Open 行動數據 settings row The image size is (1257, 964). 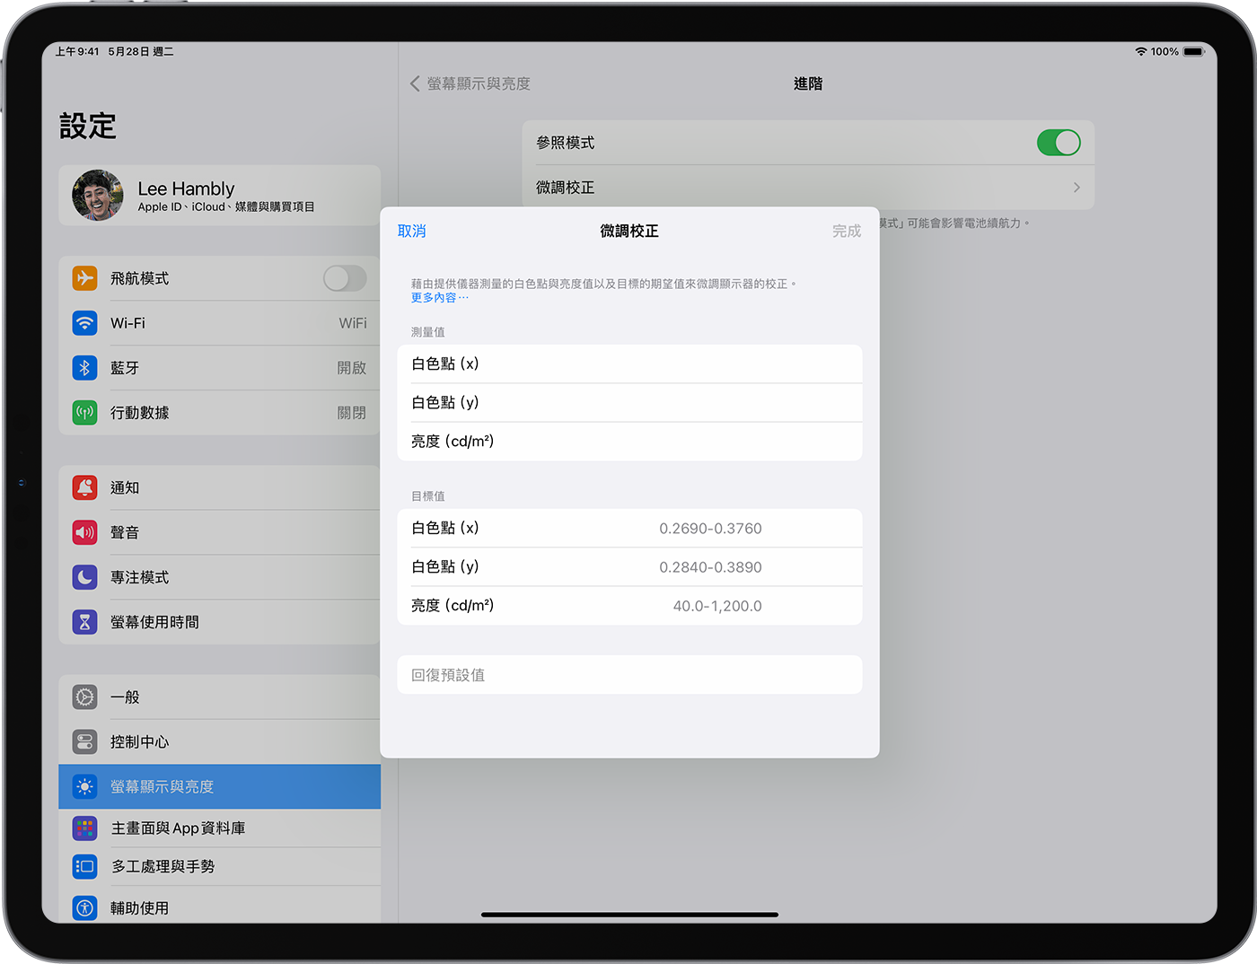[220, 413]
